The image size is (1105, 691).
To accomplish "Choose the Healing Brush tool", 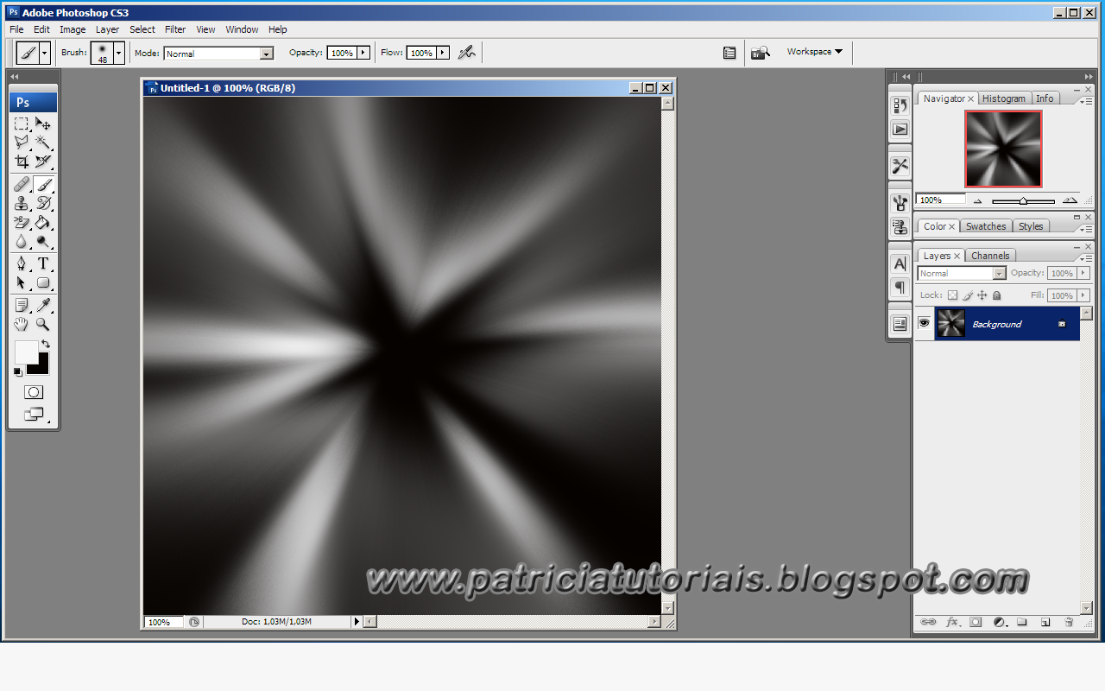I will click(22, 184).
